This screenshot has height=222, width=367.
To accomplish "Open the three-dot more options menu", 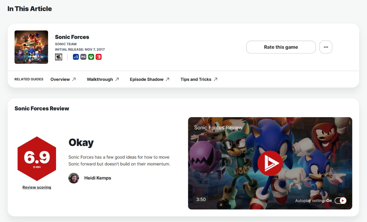I will (326, 47).
